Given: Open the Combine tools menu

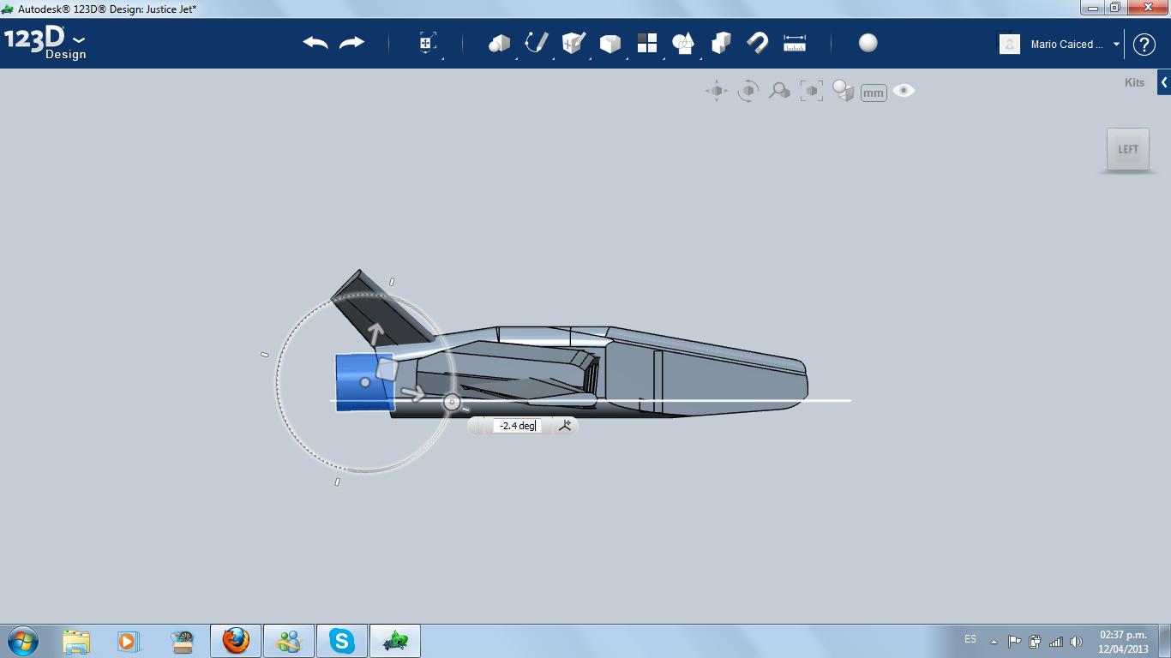Looking at the screenshot, I should (683, 43).
